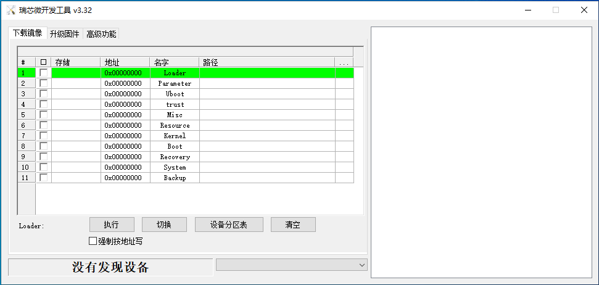Click the 名字 column header
This screenshot has width=599, height=285.
pos(174,62)
